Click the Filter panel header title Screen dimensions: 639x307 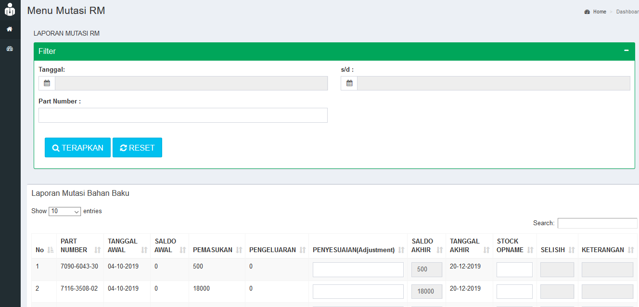(x=47, y=51)
